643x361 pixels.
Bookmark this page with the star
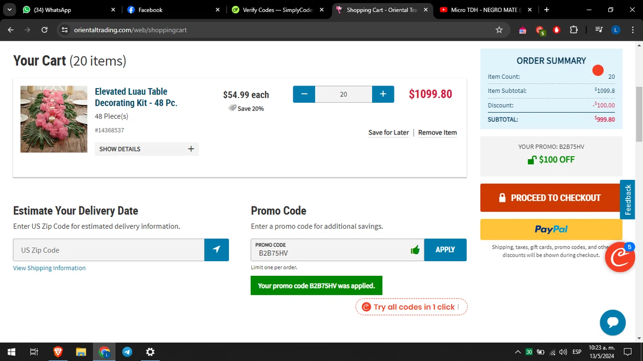coord(499,30)
